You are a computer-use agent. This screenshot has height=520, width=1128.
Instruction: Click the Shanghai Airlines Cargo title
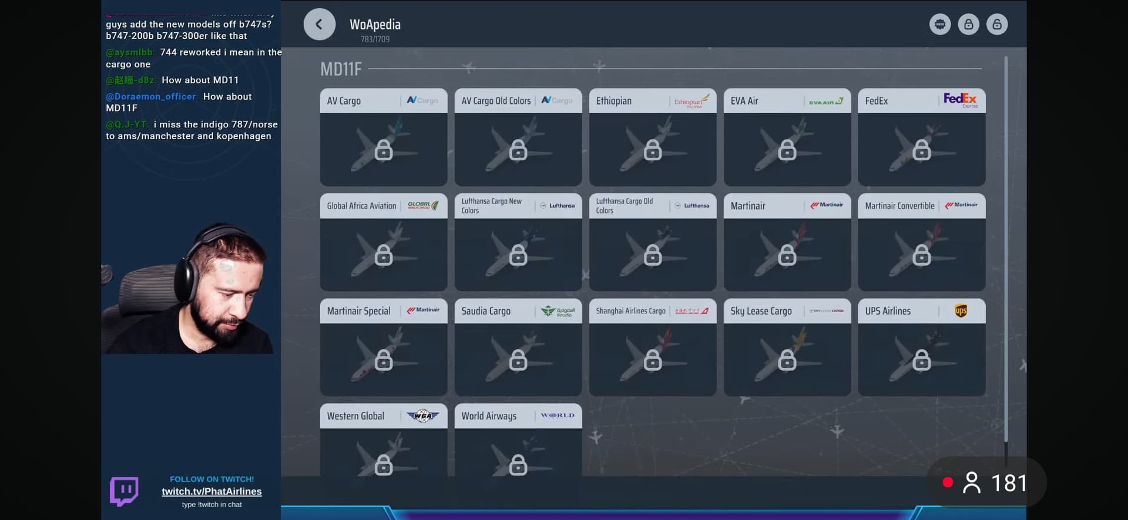click(630, 311)
